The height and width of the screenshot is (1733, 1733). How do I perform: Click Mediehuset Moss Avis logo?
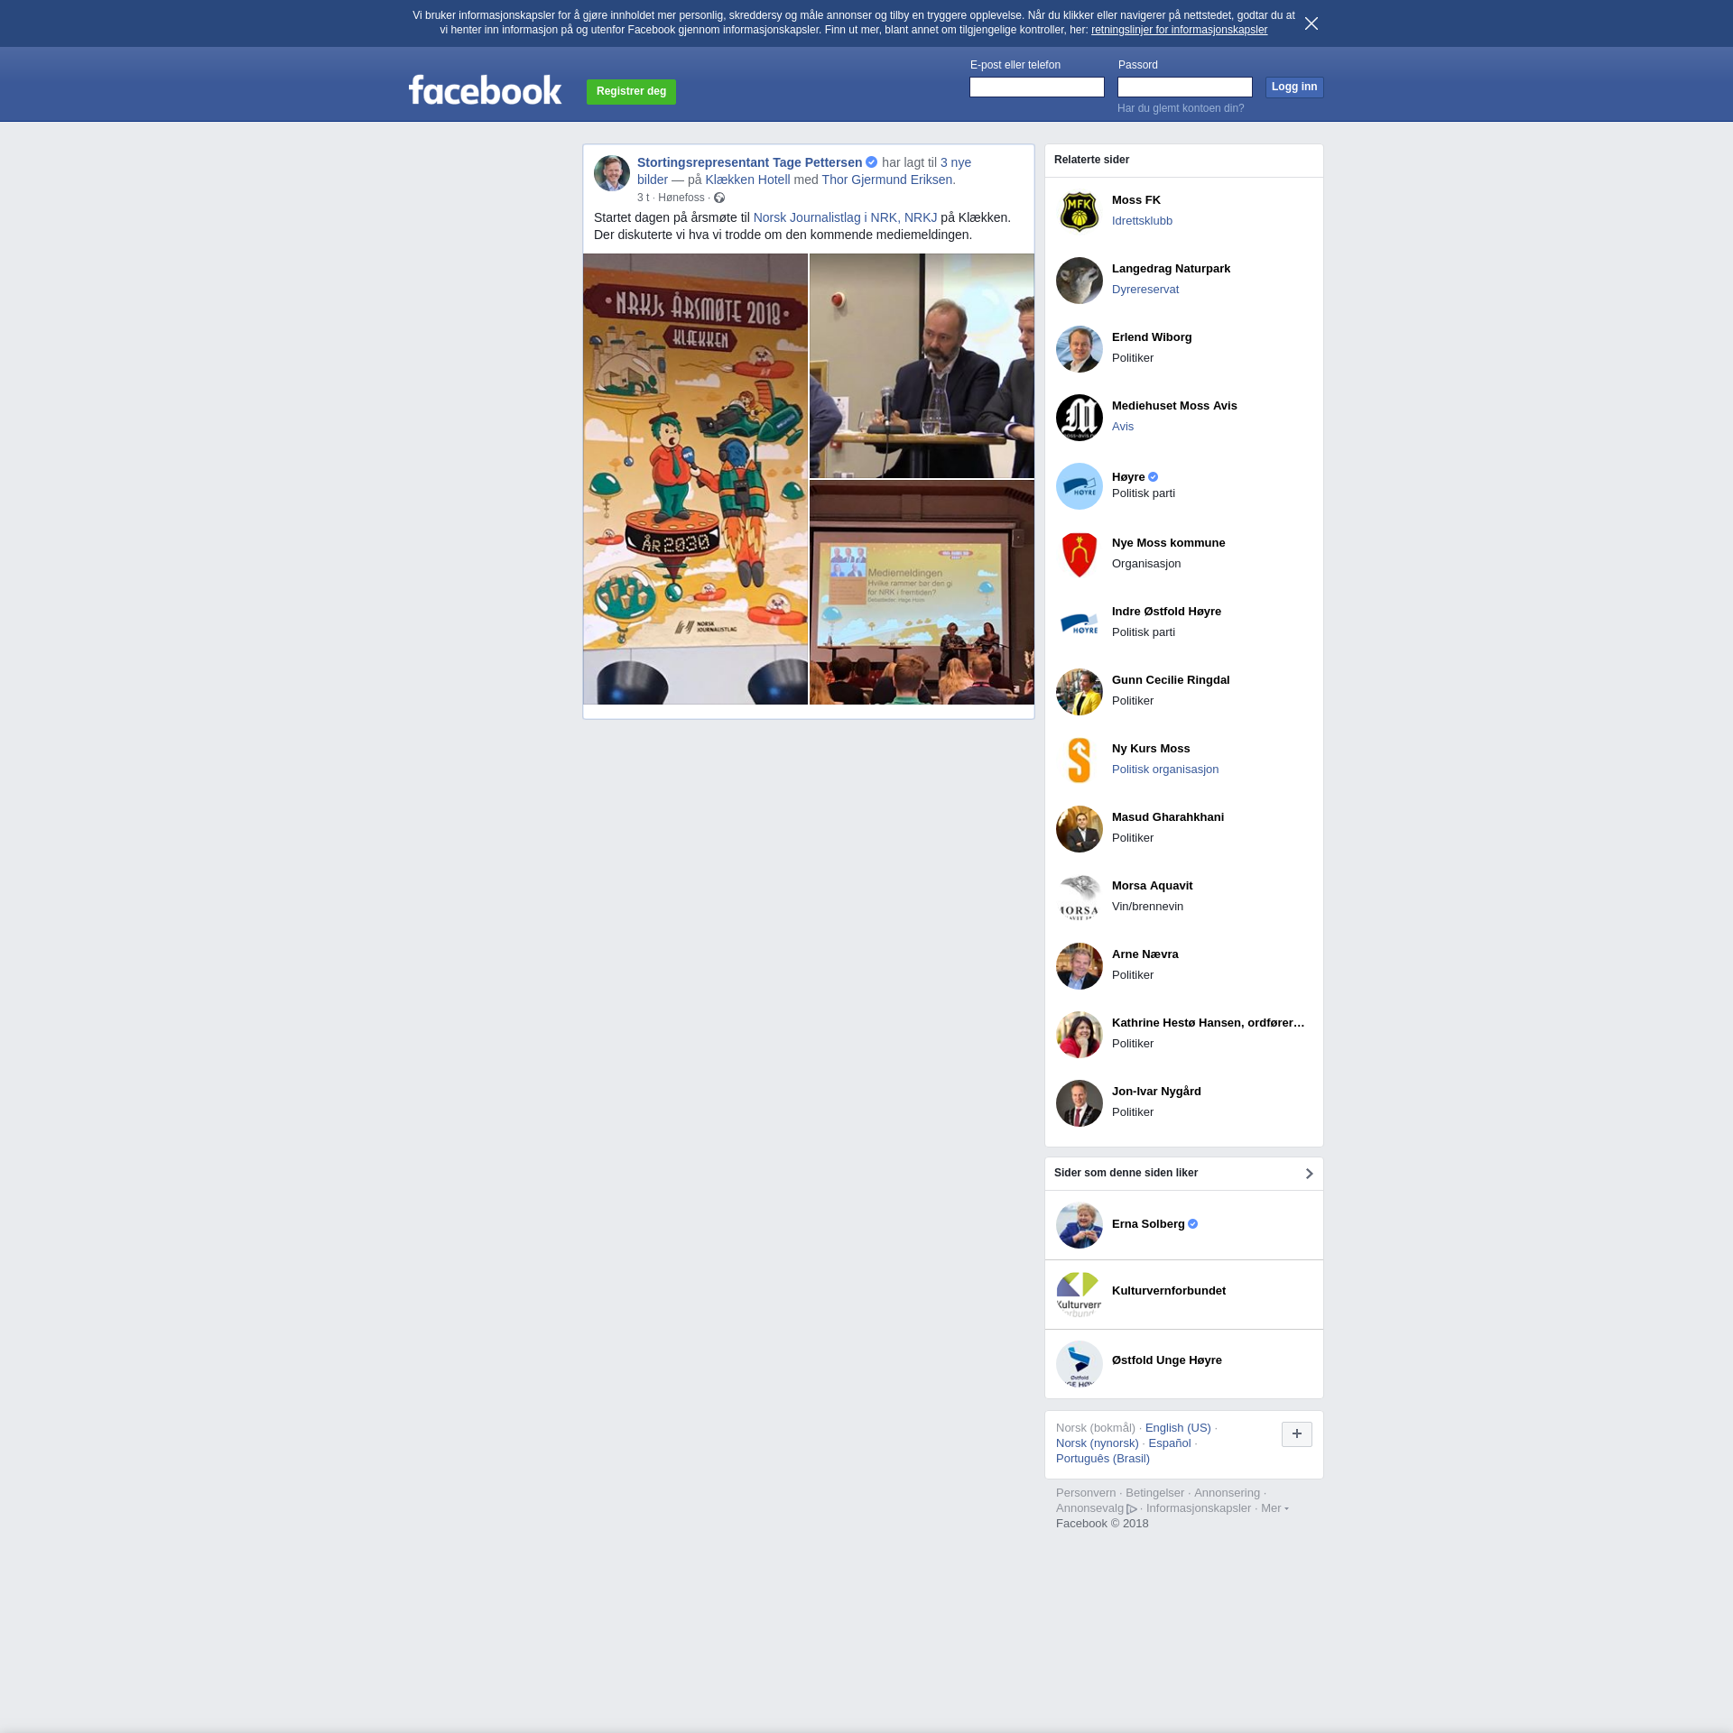tap(1079, 418)
